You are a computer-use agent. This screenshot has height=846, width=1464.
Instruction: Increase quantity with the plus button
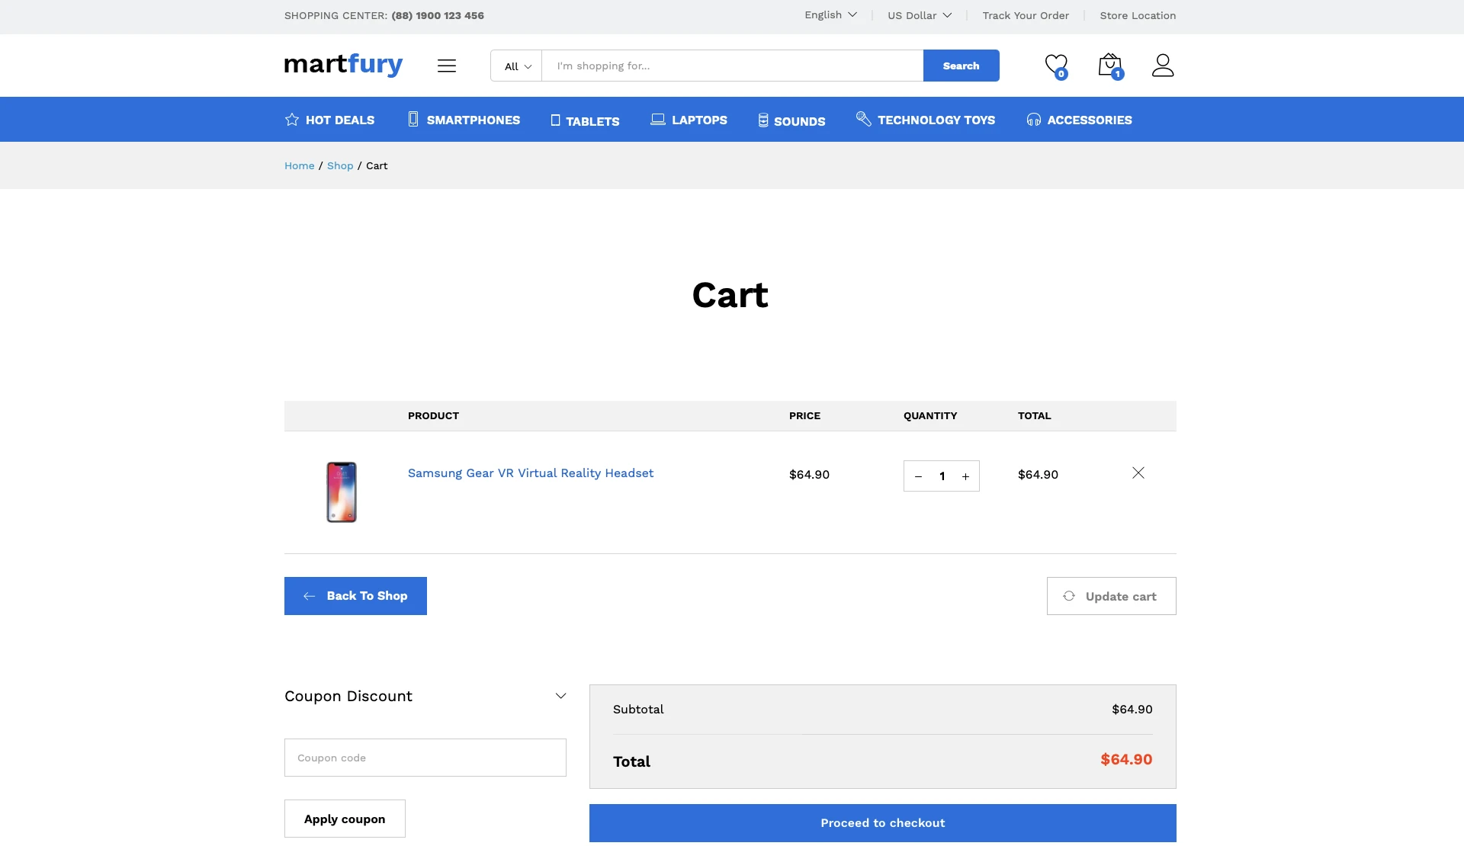(x=965, y=476)
